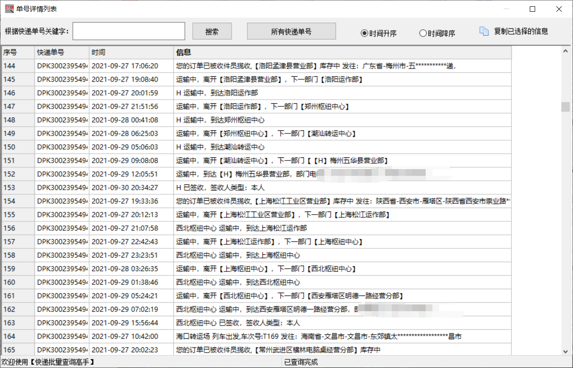Image resolution: width=573 pixels, height=368 pixels.
Task: Click time cell 2021-09-30 20:34:27
Action: click(x=132, y=188)
